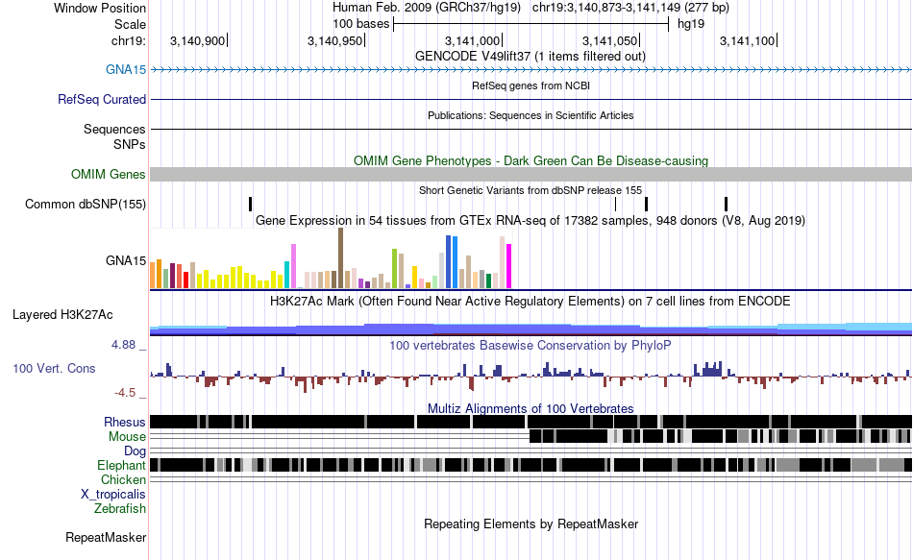Click the Rhesus alignment block row

pos(531,422)
